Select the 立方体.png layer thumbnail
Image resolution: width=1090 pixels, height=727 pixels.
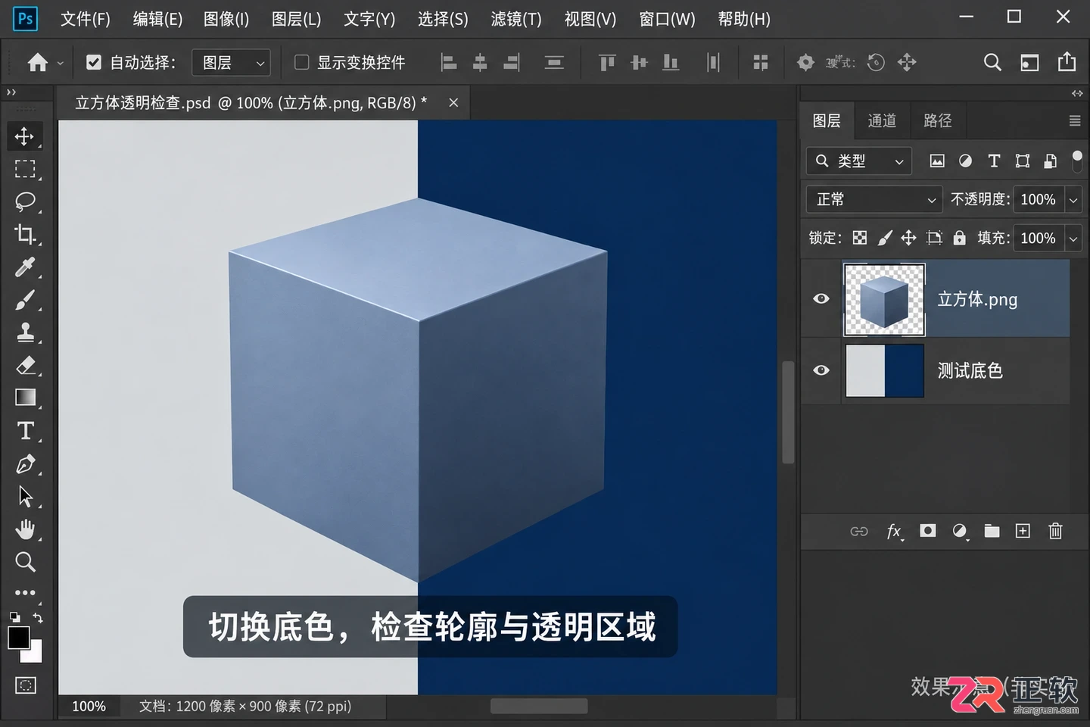pos(884,299)
